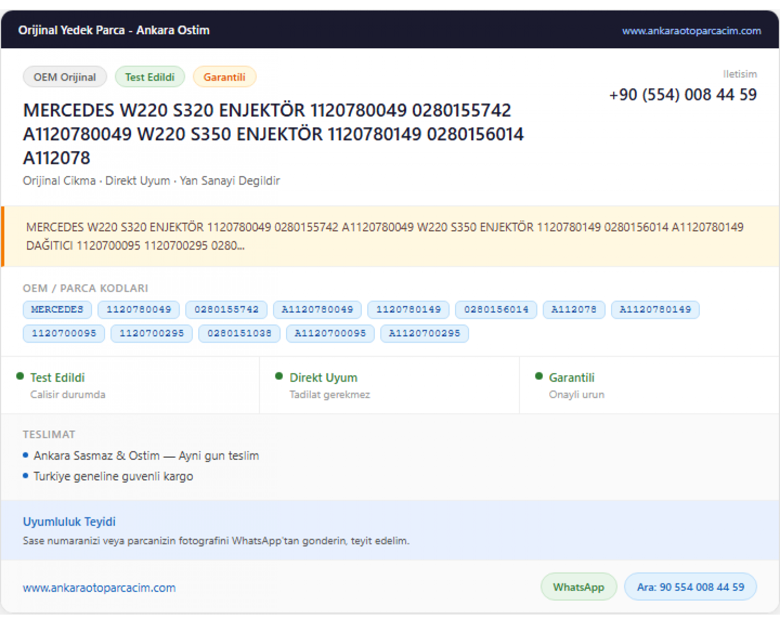780x624 pixels.
Task: Select the MERCEDES part code chip
Action: [57, 309]
